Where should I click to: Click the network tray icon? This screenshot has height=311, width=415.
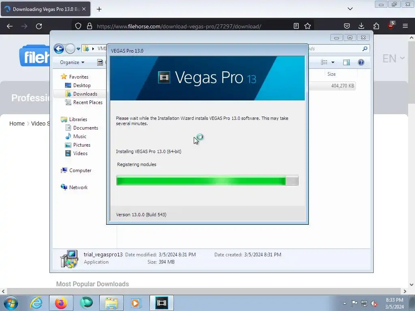(364, 303)
